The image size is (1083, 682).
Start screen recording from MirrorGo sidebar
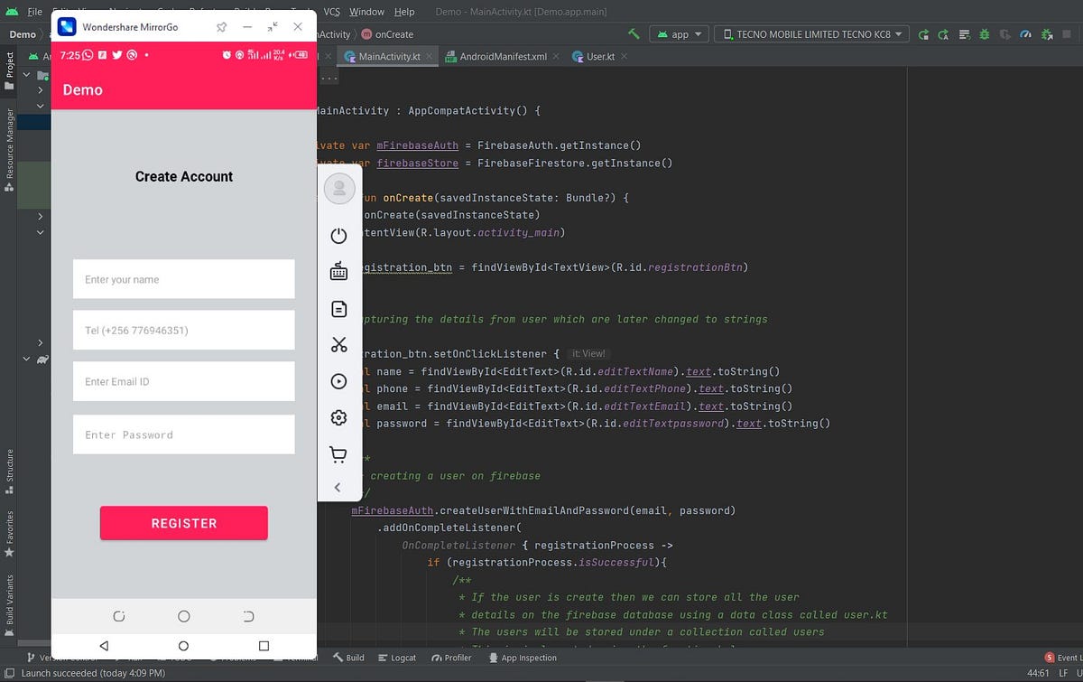pyautogui.click(x=338, y=380)
